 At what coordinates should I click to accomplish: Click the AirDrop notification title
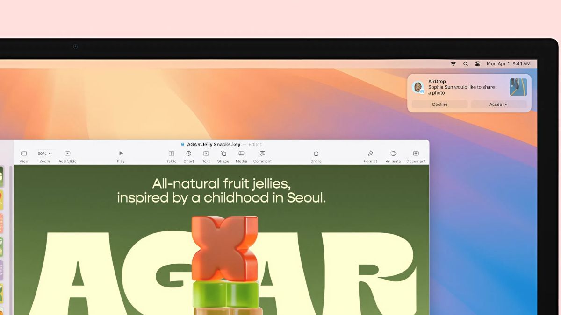[x=437, y=82]
